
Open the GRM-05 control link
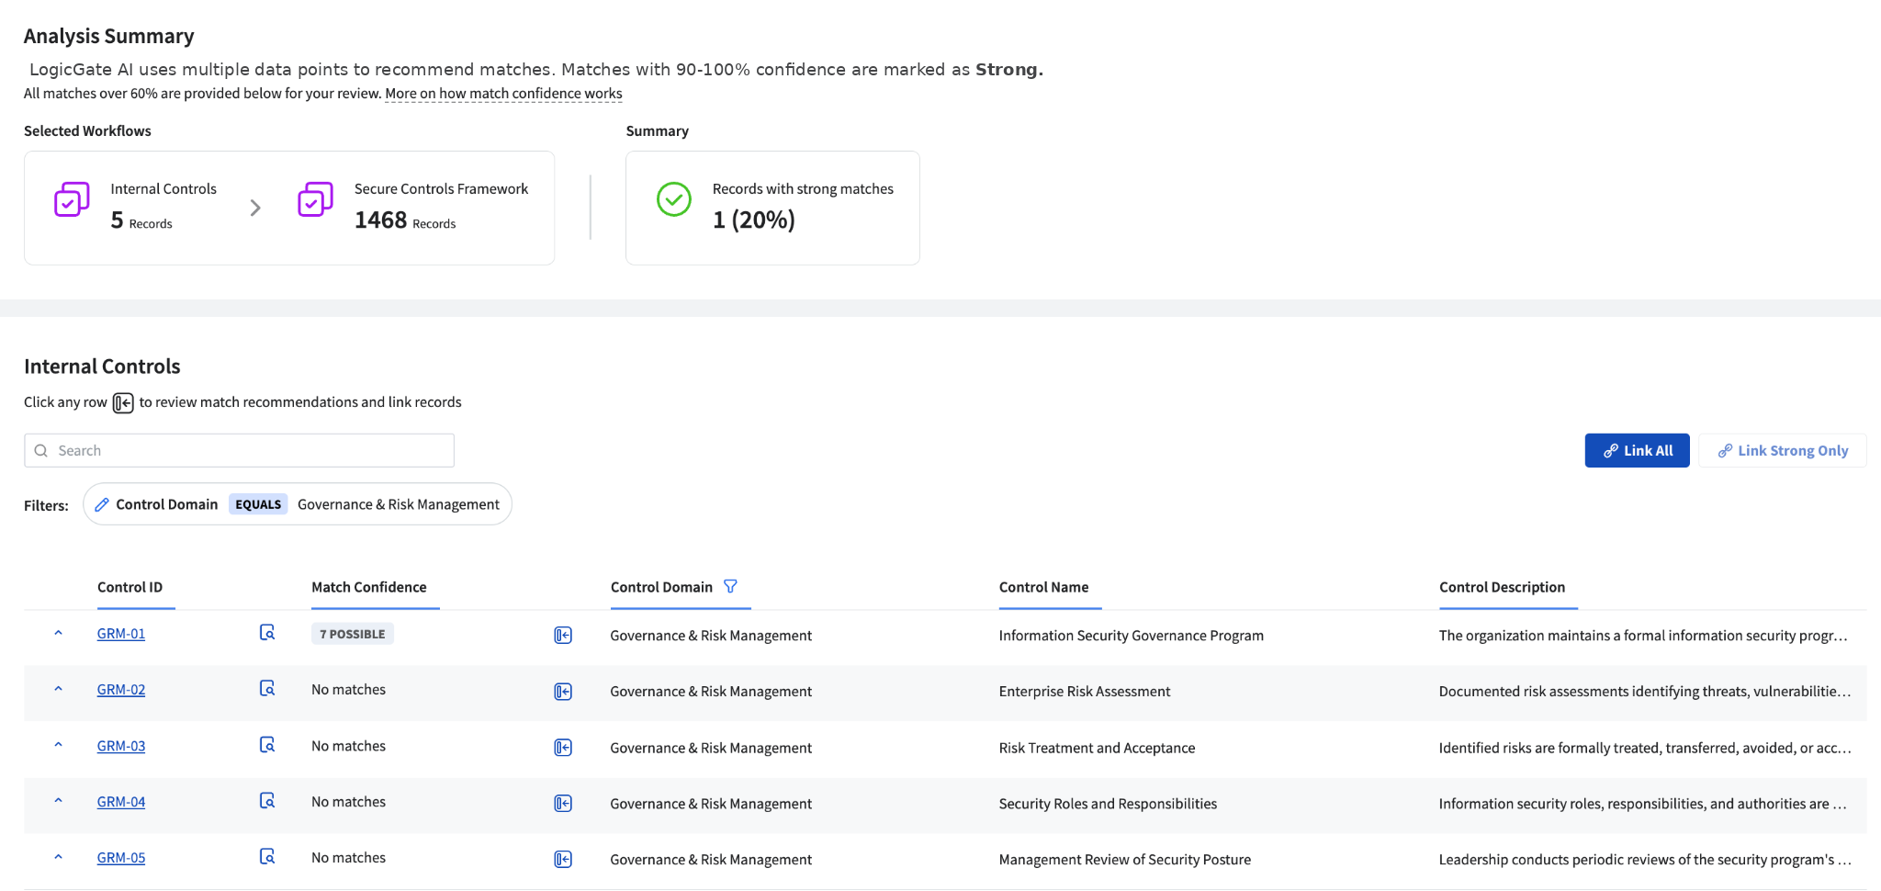pyautogui.click(x=121, y=858)
